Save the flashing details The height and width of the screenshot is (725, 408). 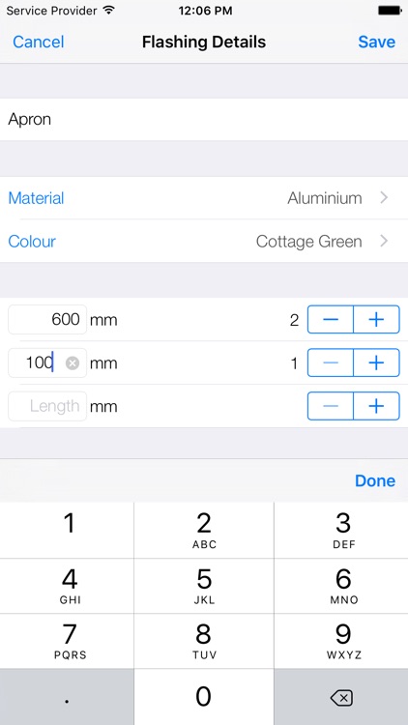point(376,43)
